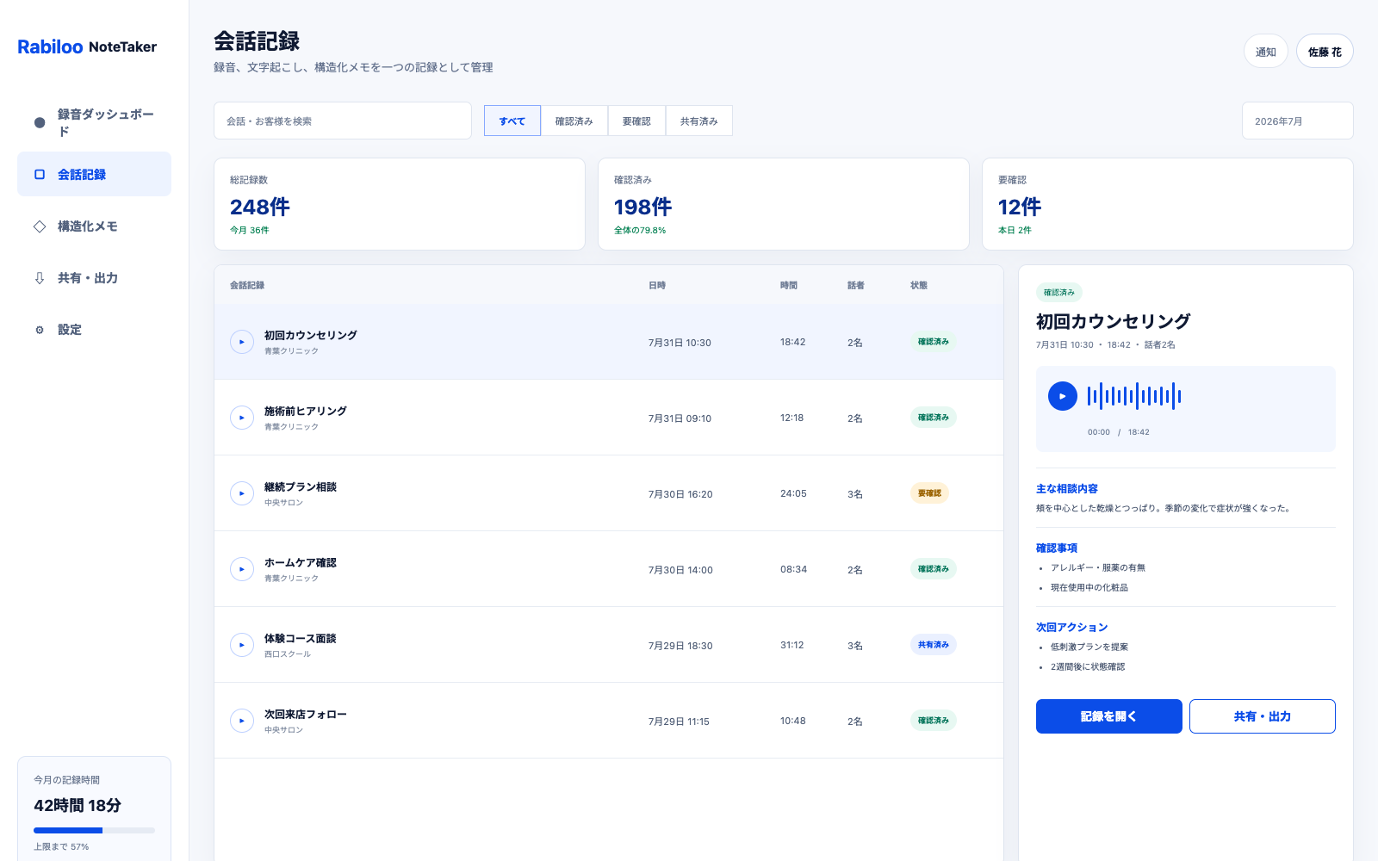Click the Rabiloo NoteTaker logo
Image resolution: width=1378 pixels, height=861 pixels.
coord(87,46)
